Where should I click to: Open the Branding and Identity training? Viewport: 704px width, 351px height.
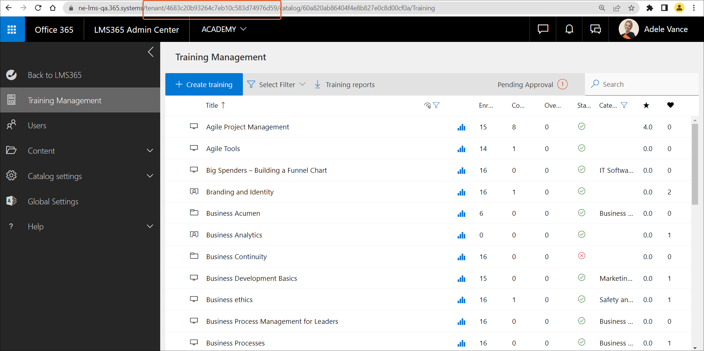pyautogui.click(x=240, y=192)
